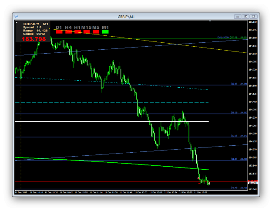
Task: Click the 185.110 price axis label
Action: tap(253, 22)
